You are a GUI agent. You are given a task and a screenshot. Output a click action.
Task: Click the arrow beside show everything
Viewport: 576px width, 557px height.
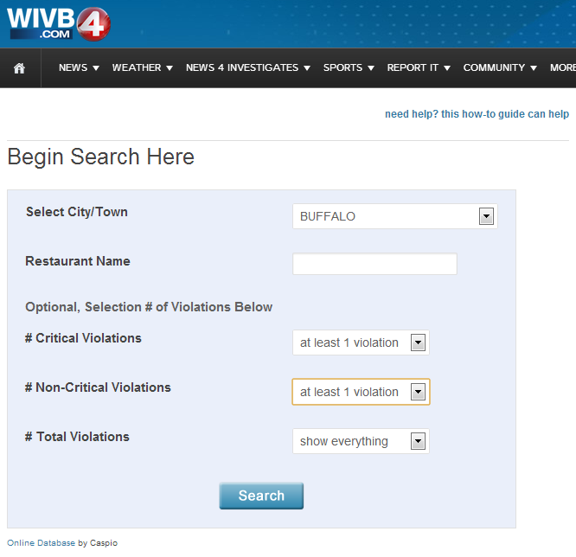418,441
